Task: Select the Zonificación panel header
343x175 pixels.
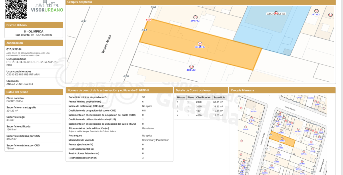Action: pyautogui.click(x=34, y=43)
